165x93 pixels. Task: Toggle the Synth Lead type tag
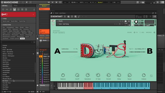[6, 21]
